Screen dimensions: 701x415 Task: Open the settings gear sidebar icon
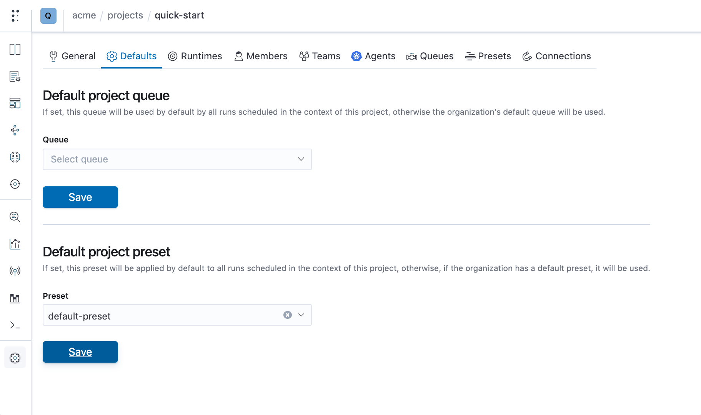click(x=15, y=358)
